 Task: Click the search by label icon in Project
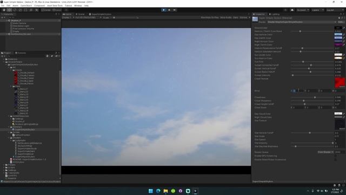coord(52,56)
